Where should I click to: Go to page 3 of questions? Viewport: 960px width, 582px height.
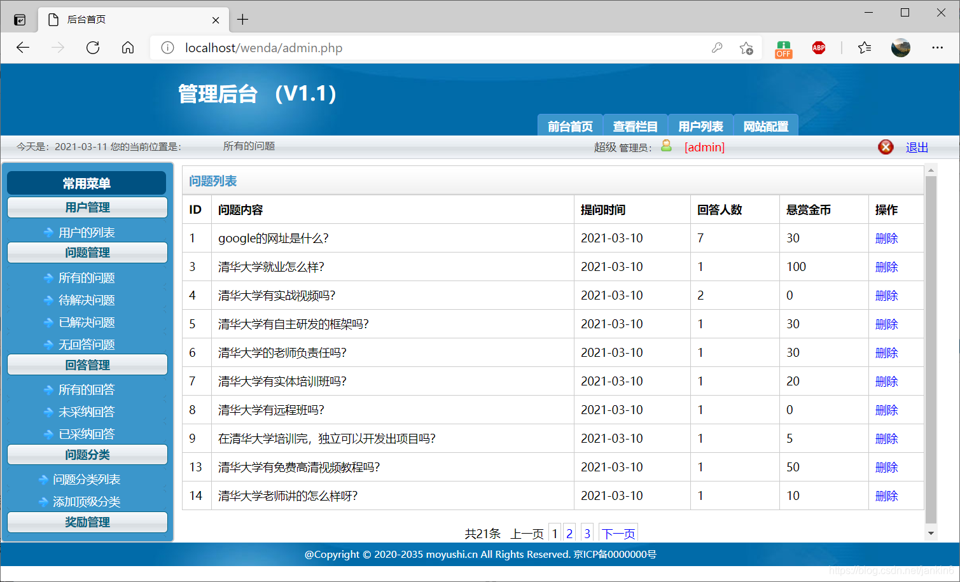[587, 534]
